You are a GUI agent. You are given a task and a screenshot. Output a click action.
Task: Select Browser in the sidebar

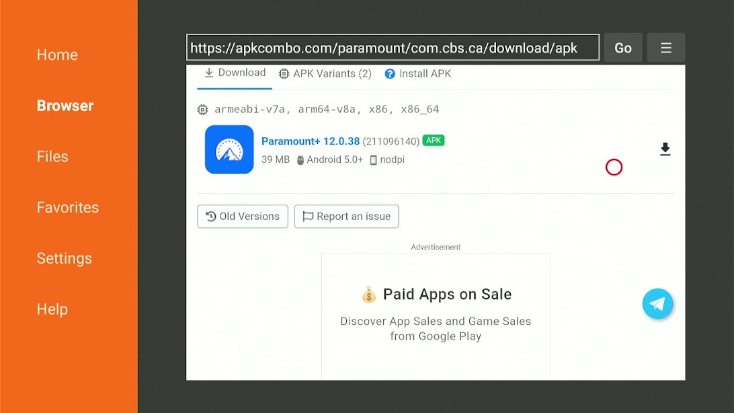pyautogui.click(x=65, y=106)
